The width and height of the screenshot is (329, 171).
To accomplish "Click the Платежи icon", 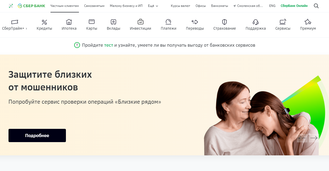I will [168, 22].
